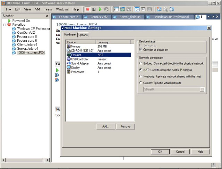
Task: Click the Full Screen toolbar icon
Action: tap(122, 9)
